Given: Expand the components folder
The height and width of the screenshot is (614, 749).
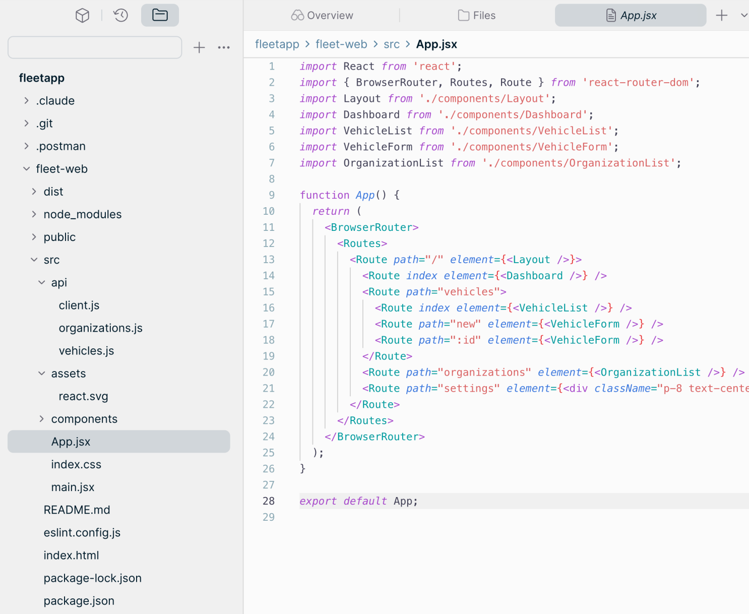Looking at the screenshot, I should click(41, 418).
